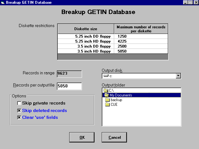Click the 4225 records cell
199x149 pixels.
pos(141,41)
